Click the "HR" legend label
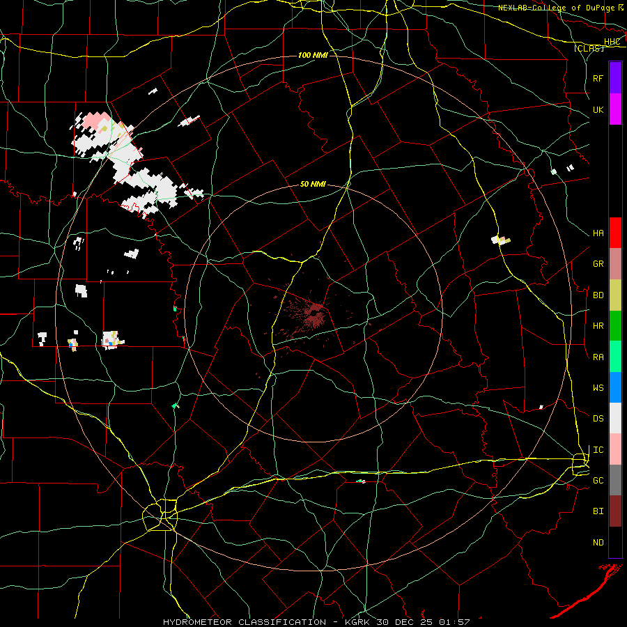627x627 pixels. (x=598, y=326)
